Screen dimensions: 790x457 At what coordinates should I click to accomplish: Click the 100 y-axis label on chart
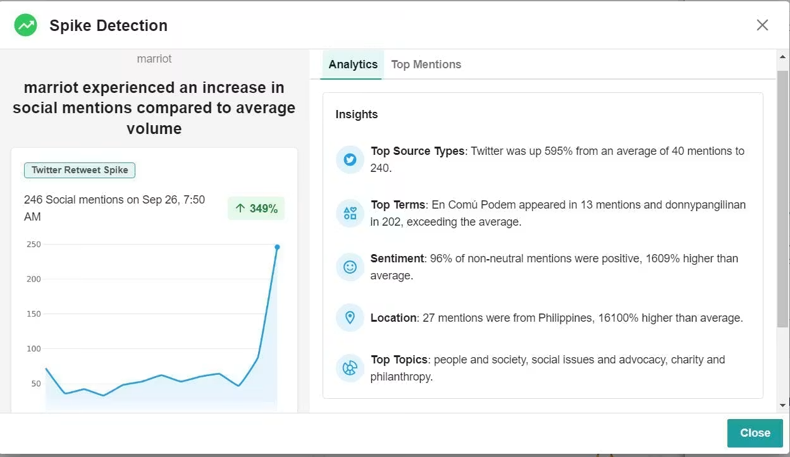coord(34,349)
